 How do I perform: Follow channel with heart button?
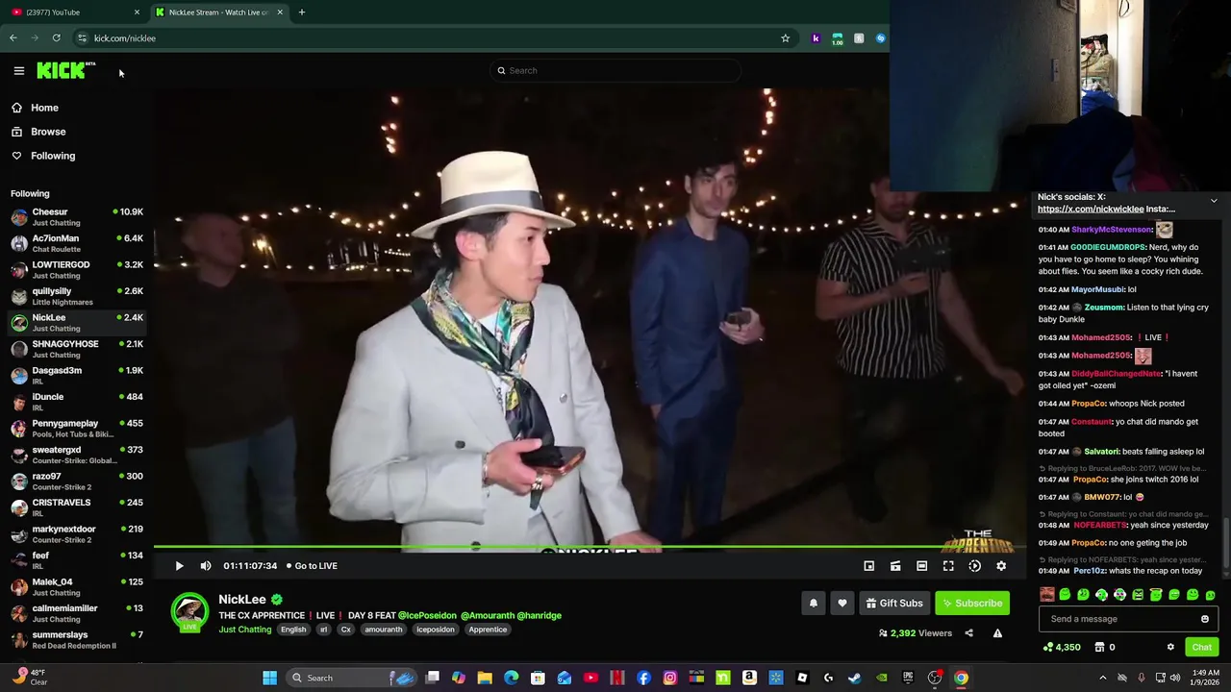[842, 603]
